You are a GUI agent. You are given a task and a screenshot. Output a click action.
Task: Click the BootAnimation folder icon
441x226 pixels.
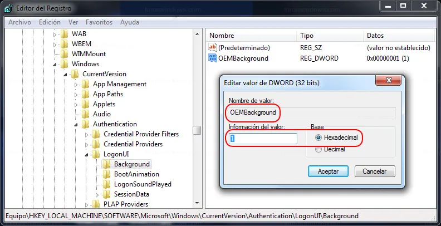(106, 174)
